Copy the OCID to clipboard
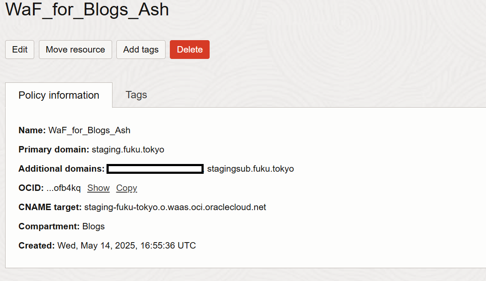The image size is (486, 281). coord(127,188)
